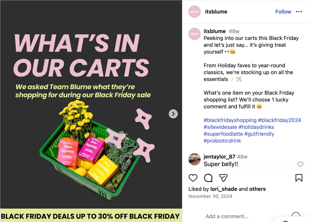Click itsblume avatar beside the caption
Screen dimensions: 309x222
(x=195, y=34)
